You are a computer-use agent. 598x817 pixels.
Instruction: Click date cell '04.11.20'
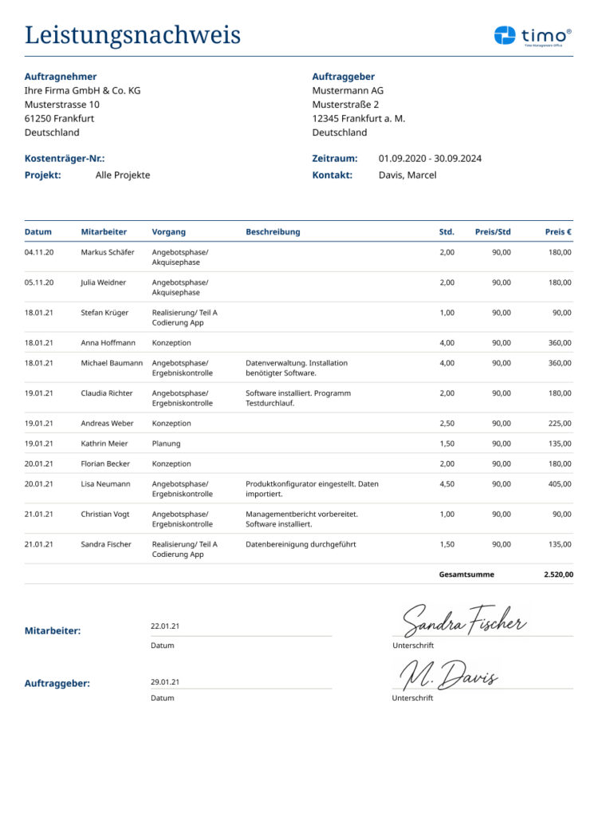(39, 252)
